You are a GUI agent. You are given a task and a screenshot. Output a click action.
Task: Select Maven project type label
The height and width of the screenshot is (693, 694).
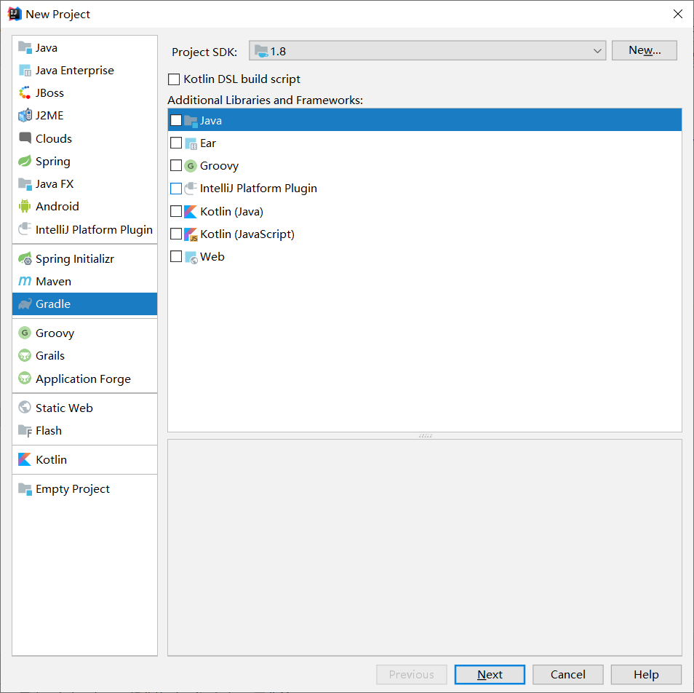(53, 282)
